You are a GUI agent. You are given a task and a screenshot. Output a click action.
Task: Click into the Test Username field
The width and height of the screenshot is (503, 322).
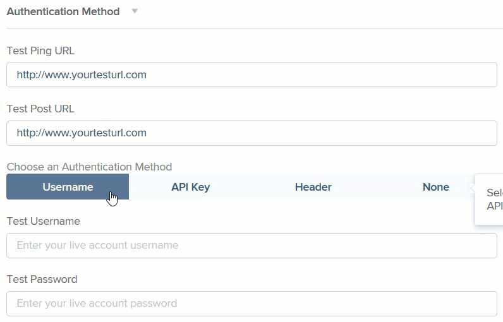tap(252, 246)
